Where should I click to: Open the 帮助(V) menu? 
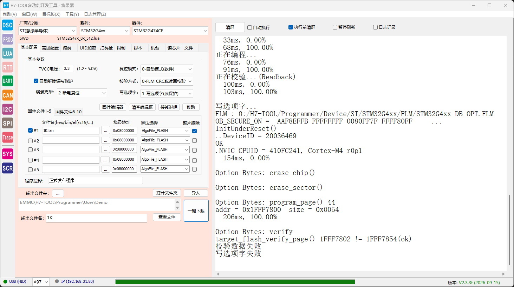coord(10,14)
